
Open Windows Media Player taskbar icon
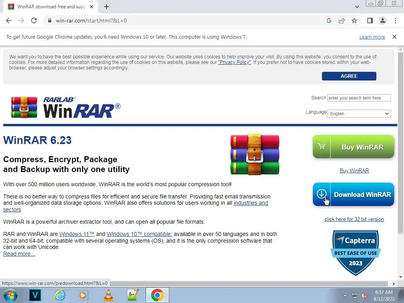[x=83, y=295]
